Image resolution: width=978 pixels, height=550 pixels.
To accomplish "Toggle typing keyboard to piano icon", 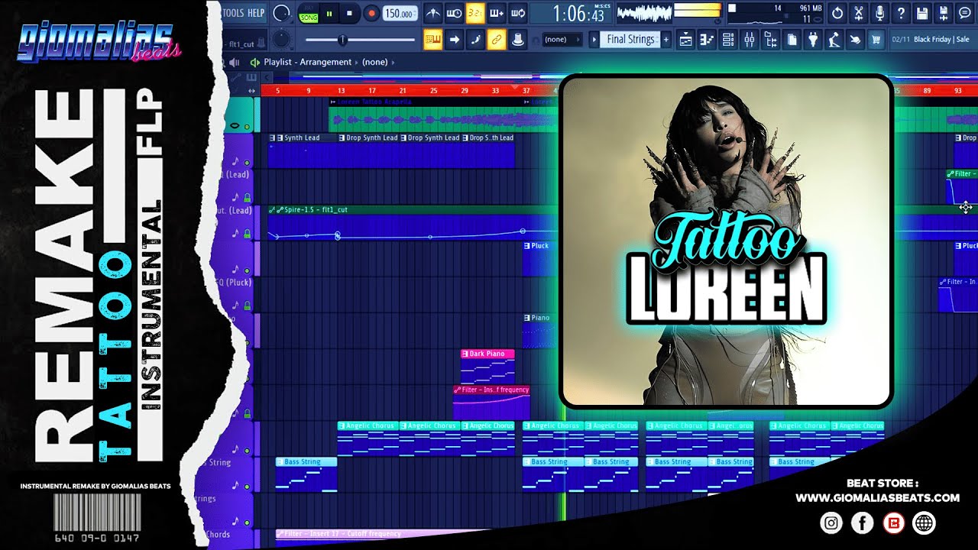I will tap(432, 39).
